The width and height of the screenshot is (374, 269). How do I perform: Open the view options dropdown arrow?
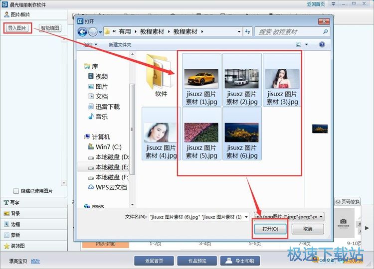coord(307,44)
